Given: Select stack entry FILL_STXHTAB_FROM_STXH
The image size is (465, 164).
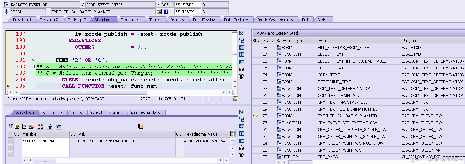Looking at the screenshot, I should pyautogui.click(x=344, y=48).
